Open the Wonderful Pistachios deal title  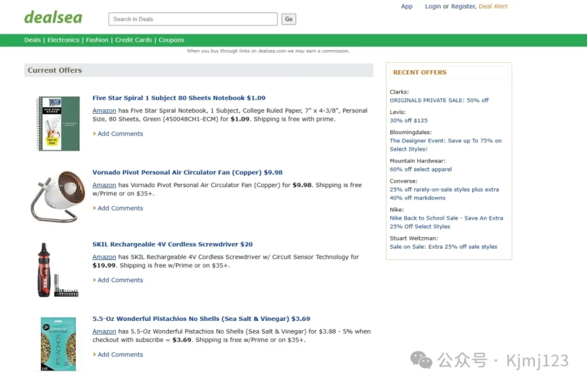click(201, 319)
